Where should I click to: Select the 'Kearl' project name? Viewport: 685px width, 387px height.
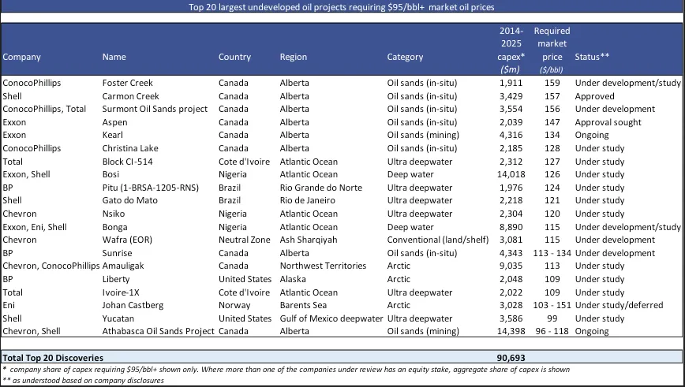[113, 136]
